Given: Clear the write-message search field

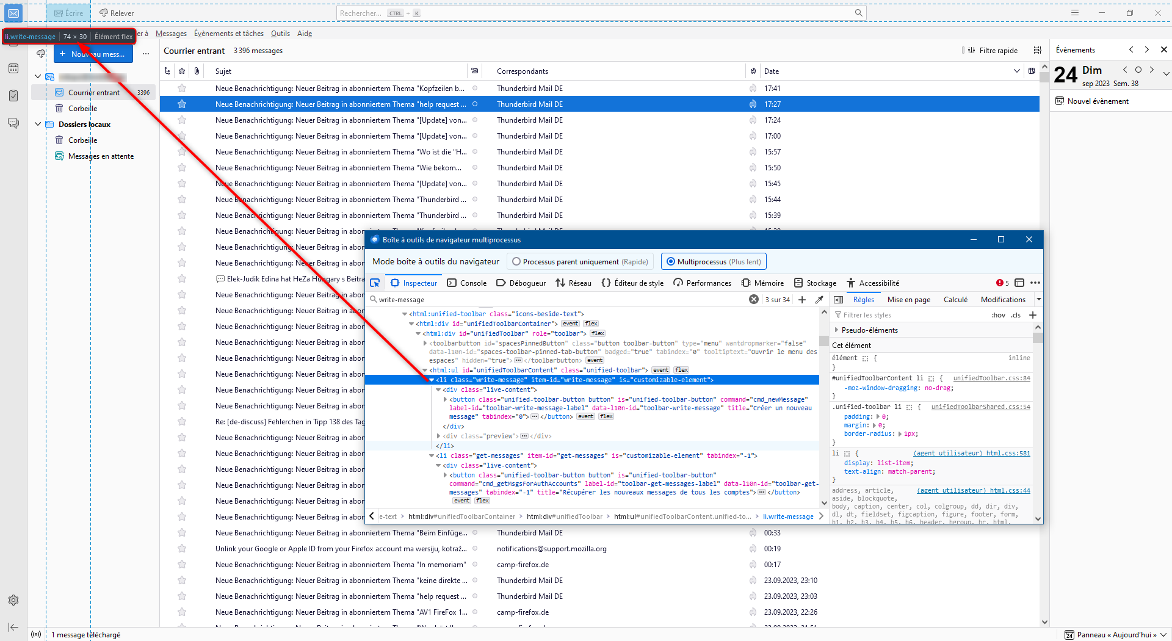Looking at the screenshot, I should pos(754,299).
